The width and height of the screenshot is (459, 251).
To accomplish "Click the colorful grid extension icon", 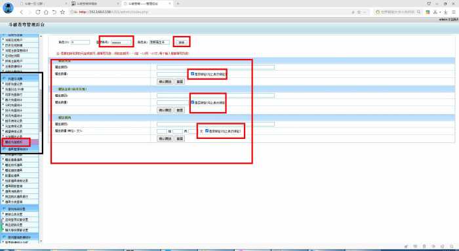I will pyautogui.click(x=428, y=12).
